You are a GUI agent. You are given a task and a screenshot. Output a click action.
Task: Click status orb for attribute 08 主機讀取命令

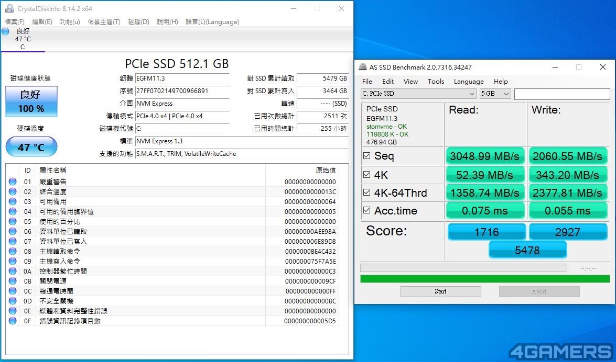13,251
